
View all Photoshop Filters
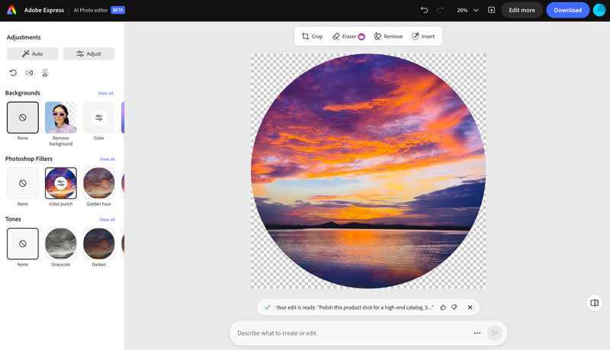click(107, 159)
